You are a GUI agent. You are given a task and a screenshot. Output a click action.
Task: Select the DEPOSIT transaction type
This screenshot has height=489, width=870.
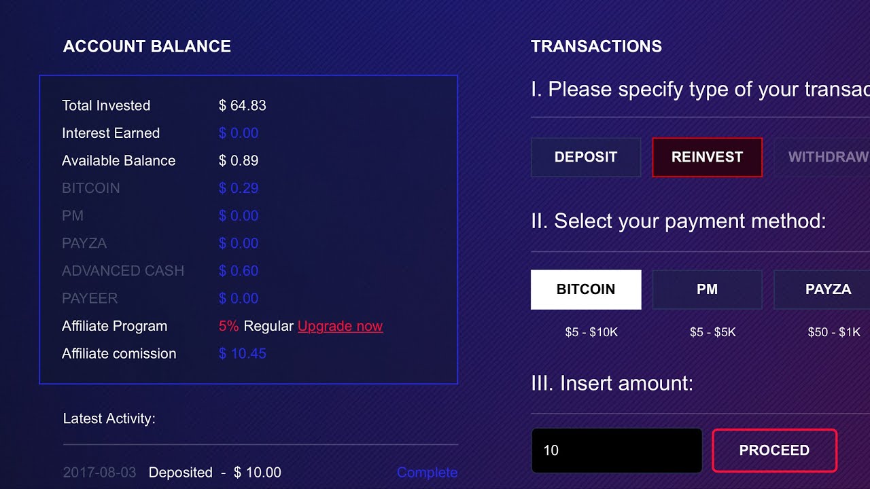[x=585, y=157]
